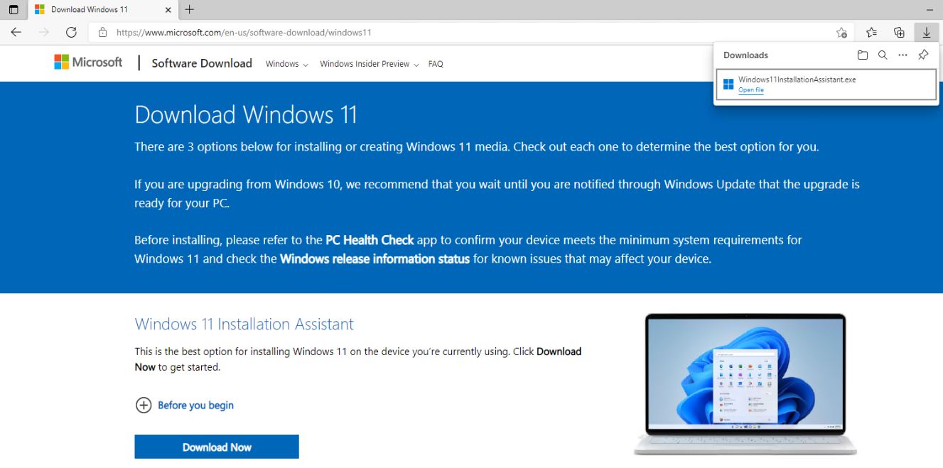Click the forward navigation arrow
The width and height of the screenshot is (943, 468).
coord(44,32)
